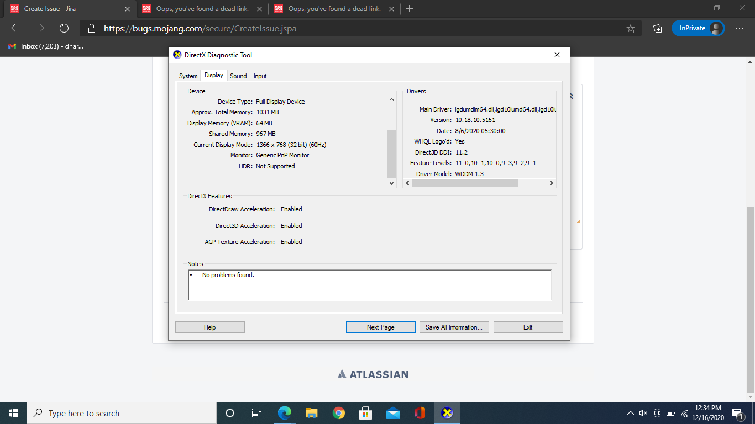Viewport: 755px width, 424px height.
Task: Click the 1366 x 768 display mode value
Action: pyautogui.click(x=291, y=145)
